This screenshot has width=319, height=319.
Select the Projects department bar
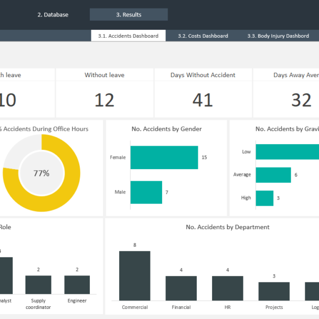pos(274,291)
